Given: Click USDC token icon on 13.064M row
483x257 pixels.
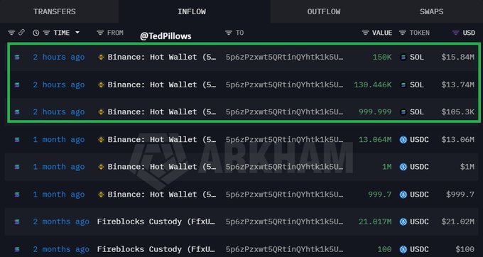Looking at the screenshot, I should [x=403, y=140].
